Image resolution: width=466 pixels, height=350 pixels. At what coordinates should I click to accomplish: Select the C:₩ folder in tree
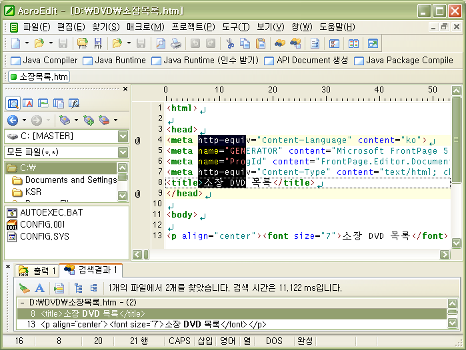click(61, 168)
